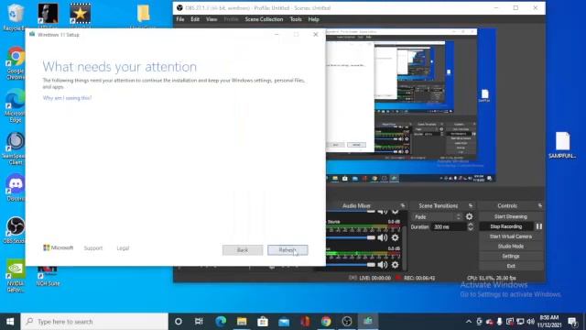586x330 pixels.
Task: Open File Explorer from the taskbar
Action: tap(242, 322)
